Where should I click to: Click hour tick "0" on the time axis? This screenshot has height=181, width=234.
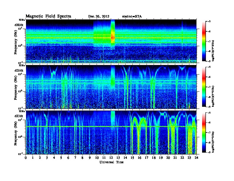pyautogui.click(x=26, y=158)
